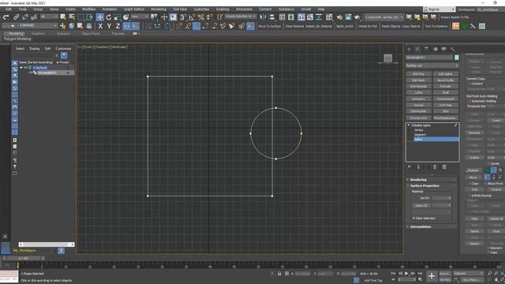Toggle the About Pivot checkbox
This screenshot has height=284, width=505.
485,184
